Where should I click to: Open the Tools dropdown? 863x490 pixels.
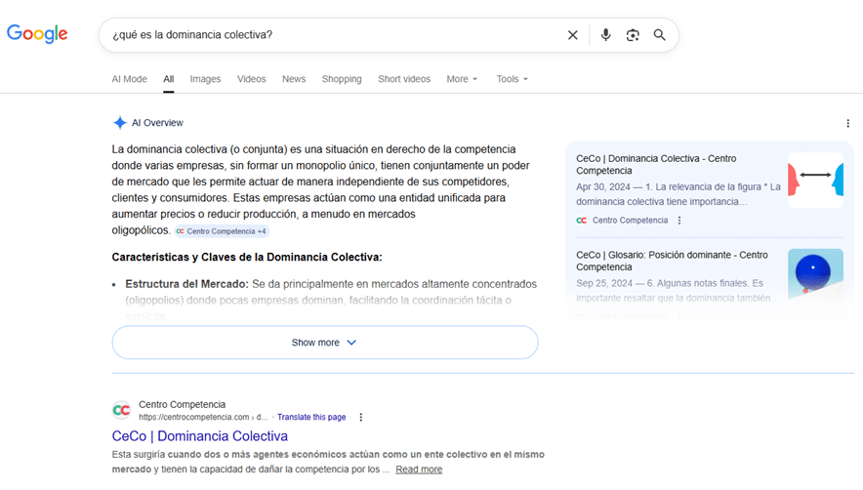point(512,79)
